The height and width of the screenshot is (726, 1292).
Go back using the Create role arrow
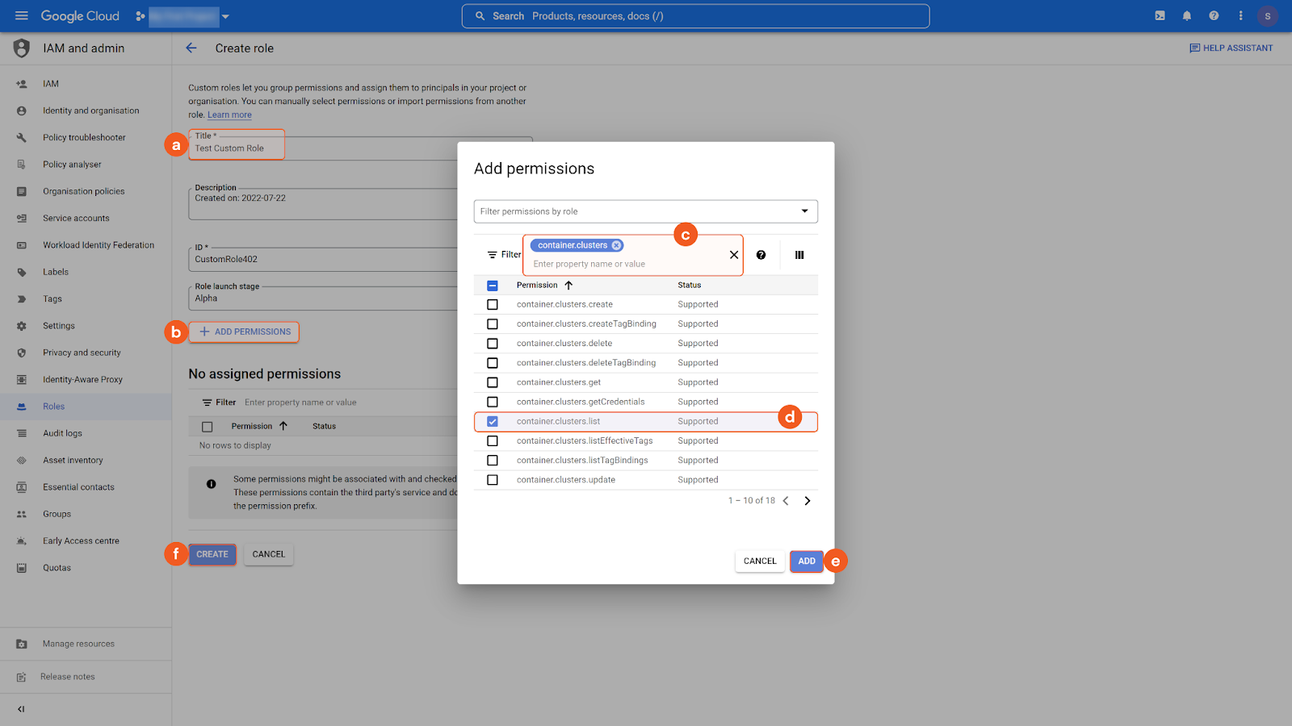(191, 48)
